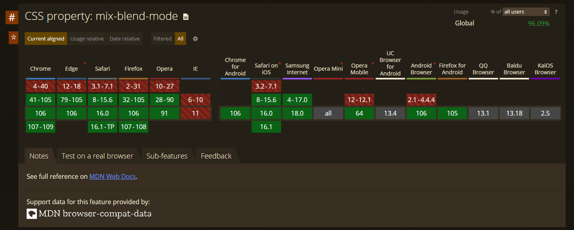This screenshot has width=574, height=230.
Task: Click the Chrome browser column header
Action: [x=41, y=69]
